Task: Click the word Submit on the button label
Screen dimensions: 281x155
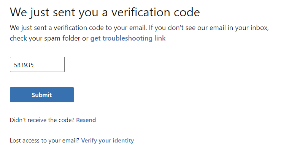Action: point(42,95)
